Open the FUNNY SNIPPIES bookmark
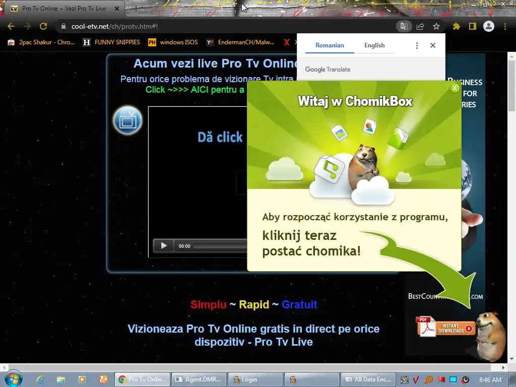The image size is (516, 387). click(111, 42)
